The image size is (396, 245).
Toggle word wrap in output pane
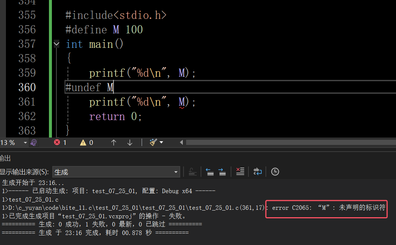point(258,172)
